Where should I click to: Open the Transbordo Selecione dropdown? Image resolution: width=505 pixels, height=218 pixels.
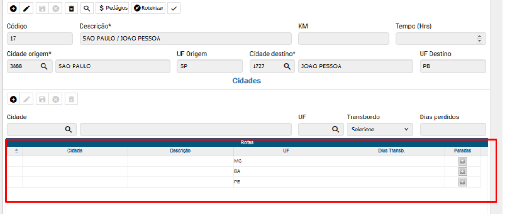(x=380, y=130)
